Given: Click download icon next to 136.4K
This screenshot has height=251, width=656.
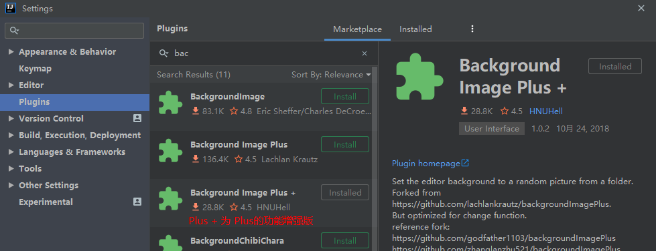Looking at the screenshot, I should (196, 159).
